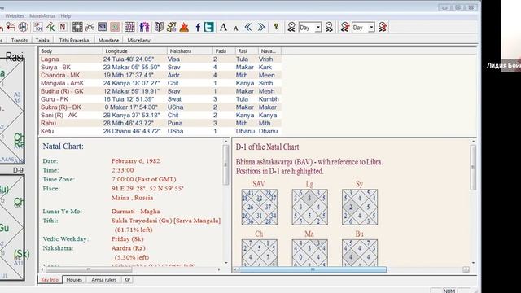Screen dimensions: 521x293
Task: Click the N toolbar icon
Action: tap(63, 27)
